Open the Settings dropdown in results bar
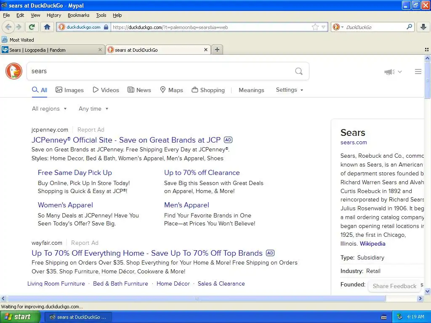This screenshot has height=323, width=431. coord(290,90)
